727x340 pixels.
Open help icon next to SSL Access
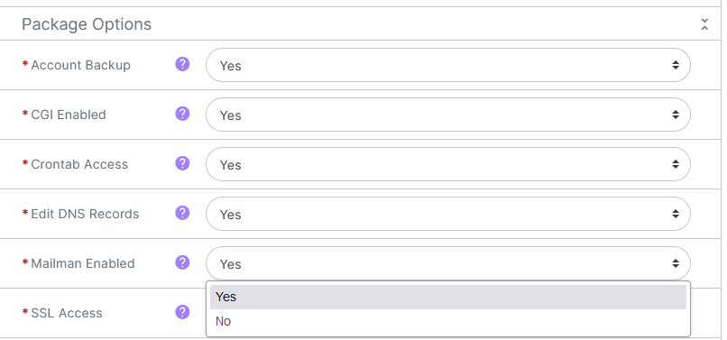(x=182, y=312)
